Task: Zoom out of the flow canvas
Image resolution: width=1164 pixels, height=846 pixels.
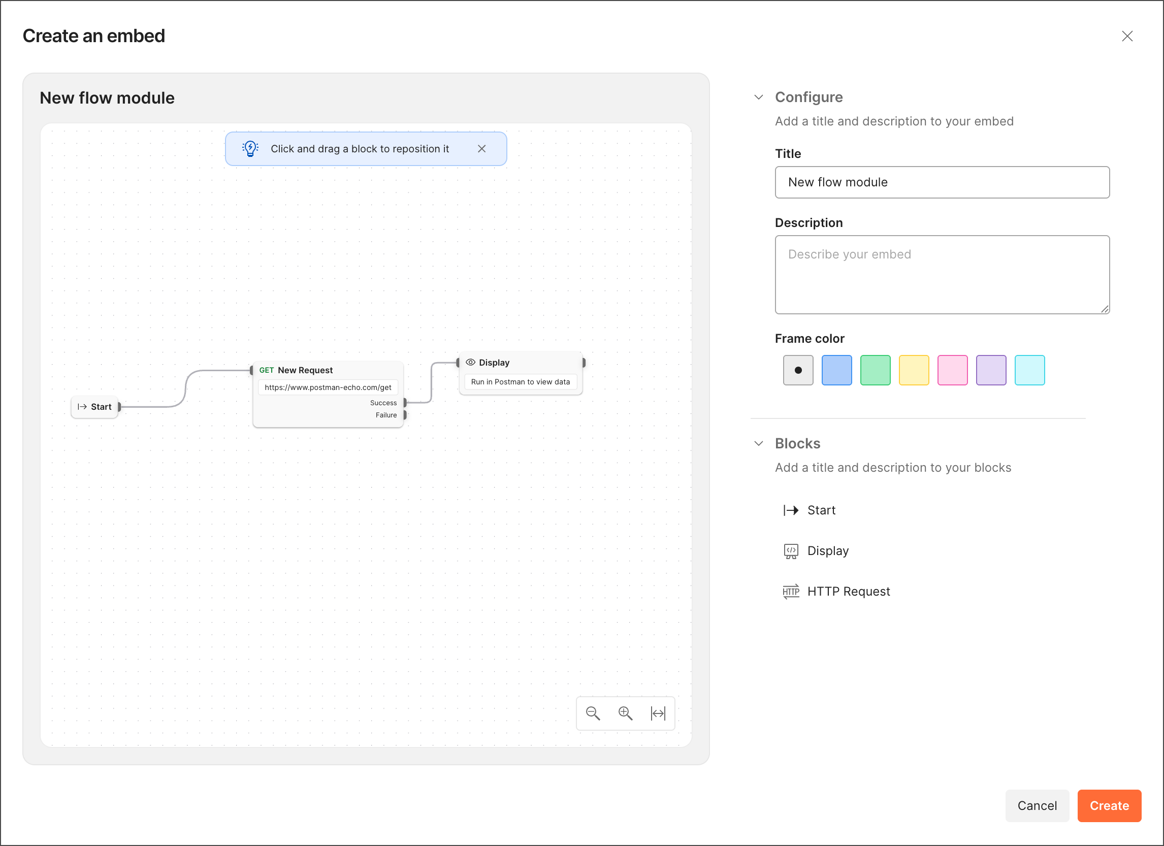Action: [x=593, y=713]
